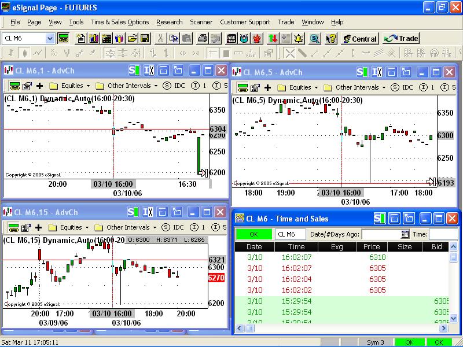This screenshot has height=347, width=463.
Task: Click the plus icon in CL M6,1 chart
Action: (39, 86)
